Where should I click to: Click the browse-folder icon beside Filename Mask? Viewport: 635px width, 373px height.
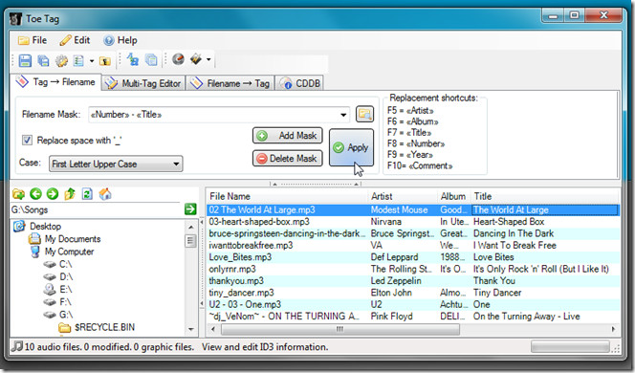point(364,114)
